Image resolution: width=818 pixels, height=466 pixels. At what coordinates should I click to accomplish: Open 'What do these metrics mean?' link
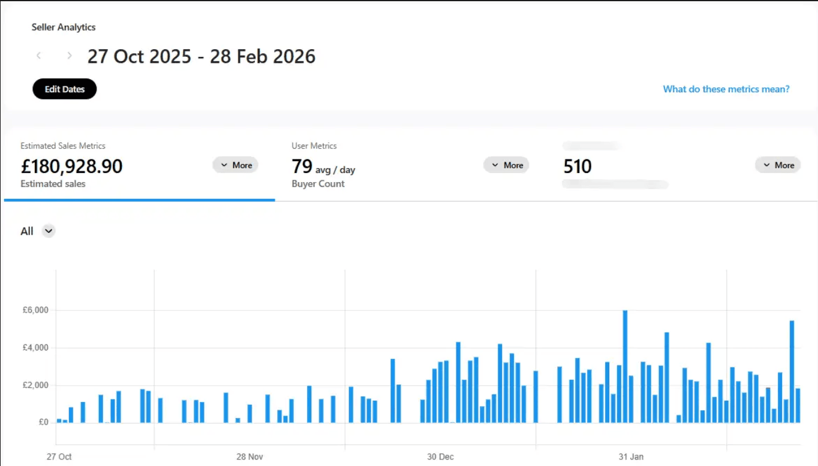pyautogui.click(x=726, y=89)
